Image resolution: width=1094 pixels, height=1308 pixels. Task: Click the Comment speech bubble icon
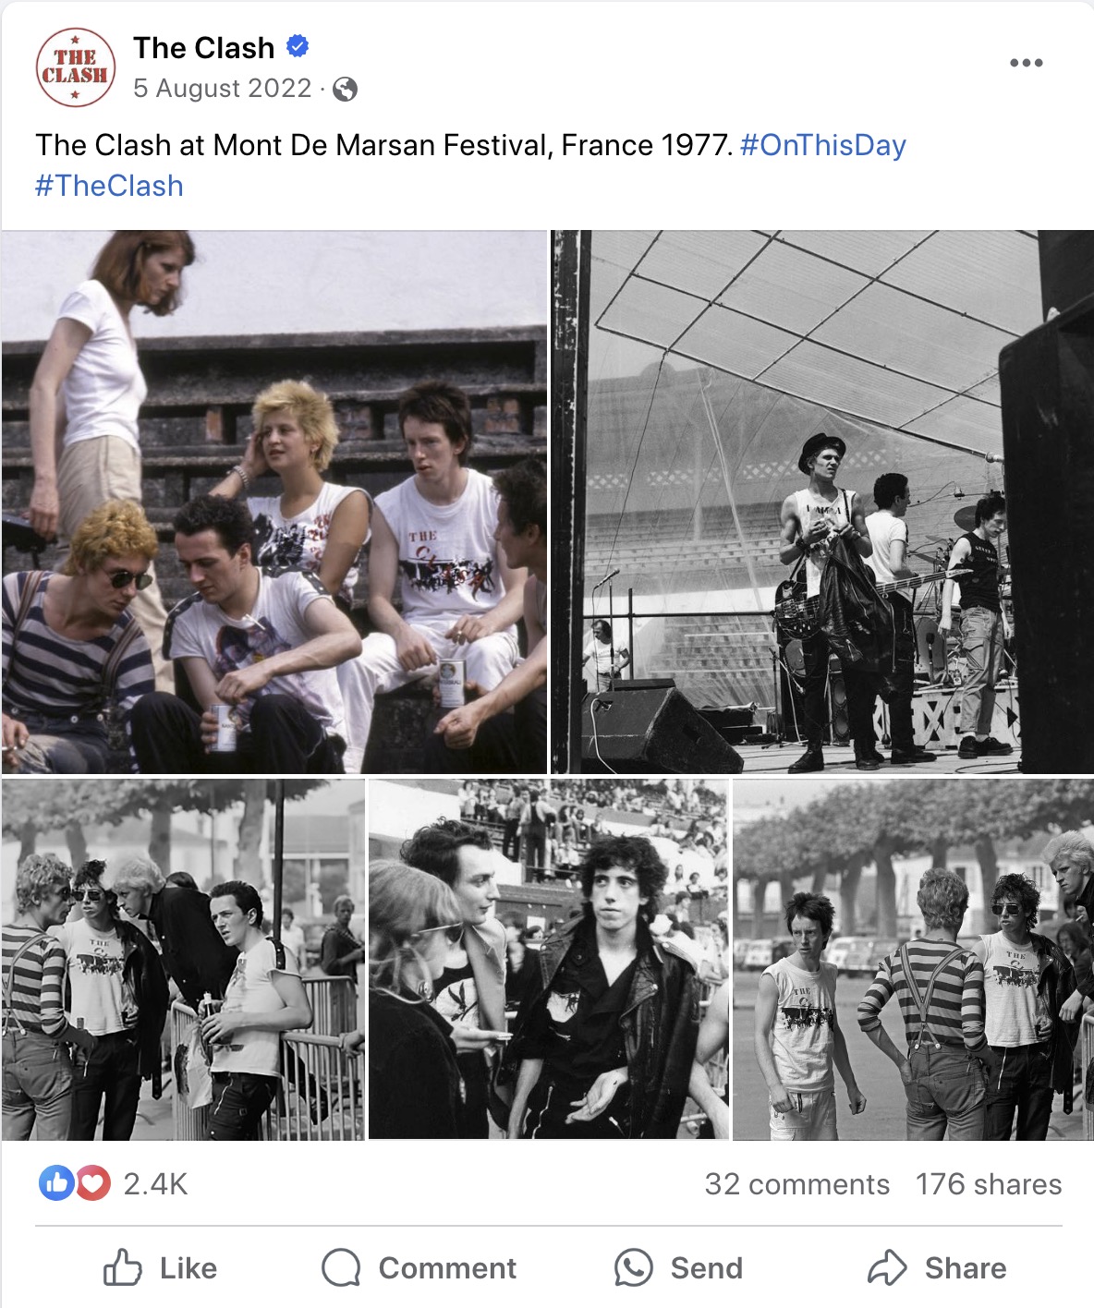[x=341, y=1267]
